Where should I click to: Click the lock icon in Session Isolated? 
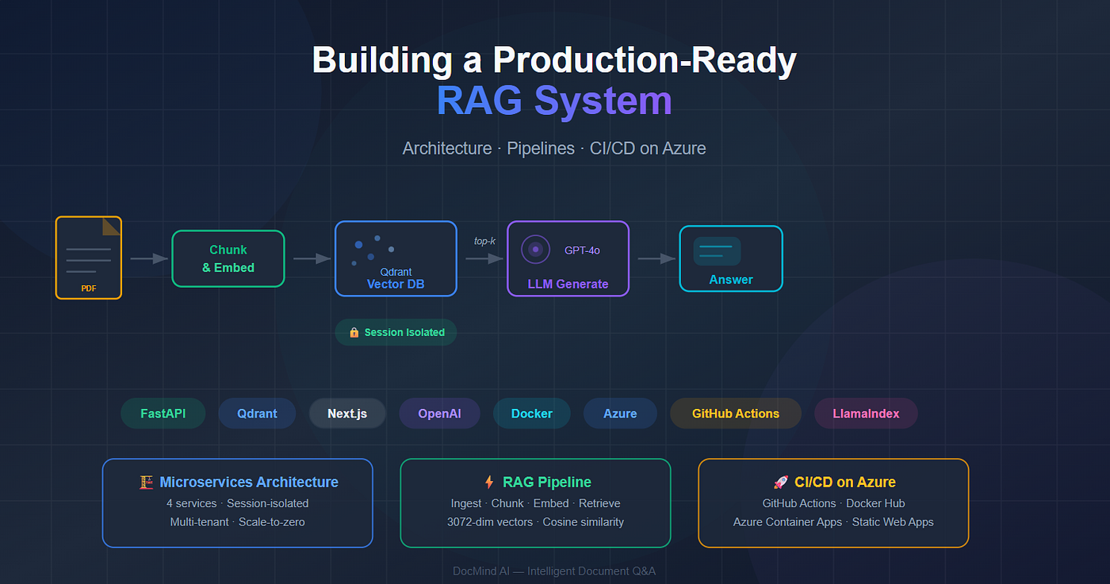pyautogui.click(x=354, y=333)
